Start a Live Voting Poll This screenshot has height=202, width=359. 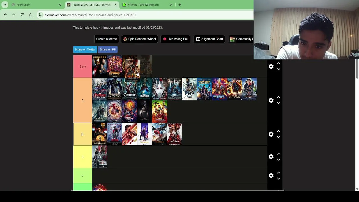pos(176,39)
